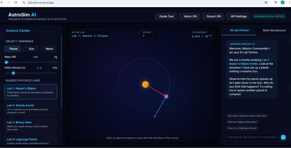
Task: Click the mass value 100
Action: [x=35, y=57]
